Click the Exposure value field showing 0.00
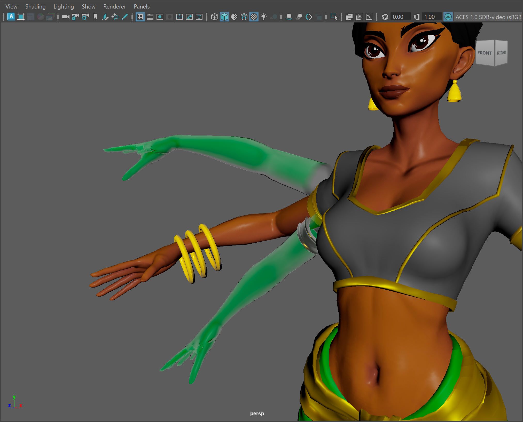This screenshot has width=523, height=422. 400,17
